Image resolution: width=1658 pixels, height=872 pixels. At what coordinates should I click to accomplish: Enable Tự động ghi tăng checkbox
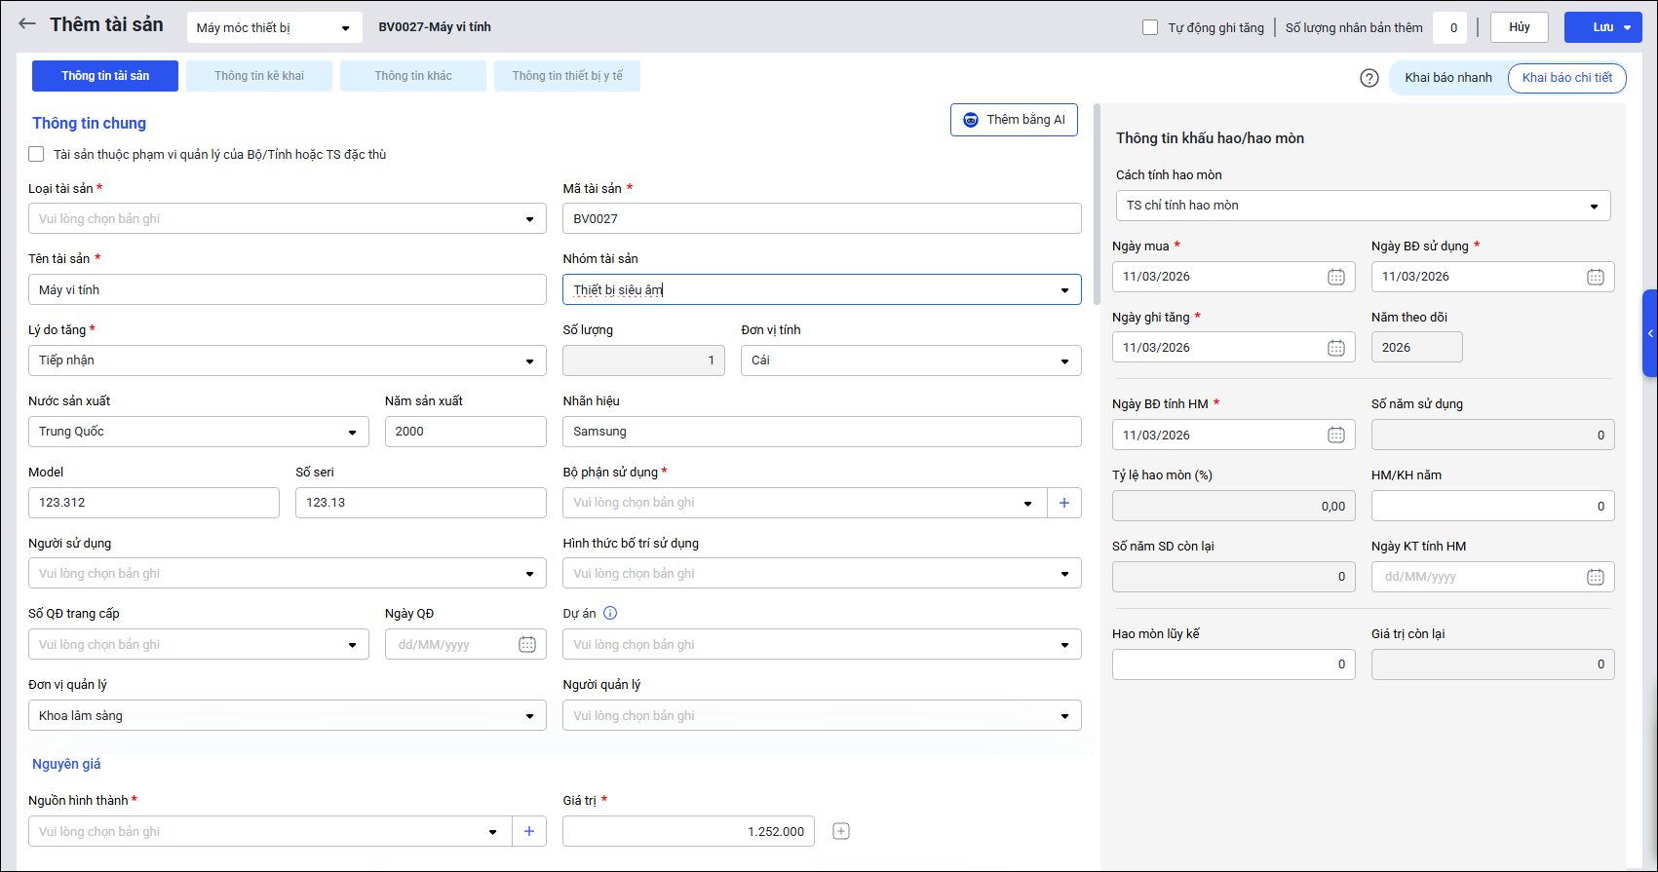(x=1150, y=27)
